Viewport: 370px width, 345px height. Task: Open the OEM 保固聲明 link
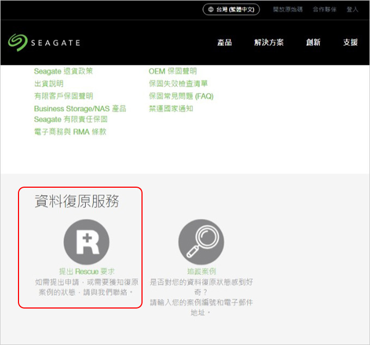(172, 71)
